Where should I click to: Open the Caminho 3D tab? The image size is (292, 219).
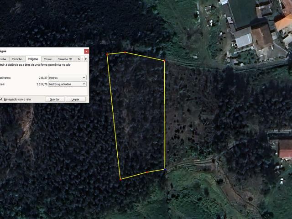point(65,59)
